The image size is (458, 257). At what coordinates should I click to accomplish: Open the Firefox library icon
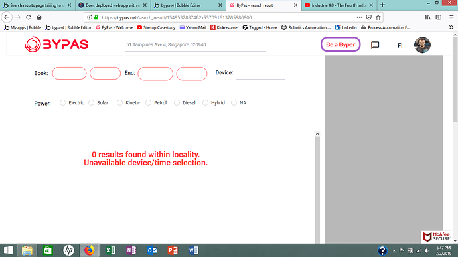coord(428,17)
